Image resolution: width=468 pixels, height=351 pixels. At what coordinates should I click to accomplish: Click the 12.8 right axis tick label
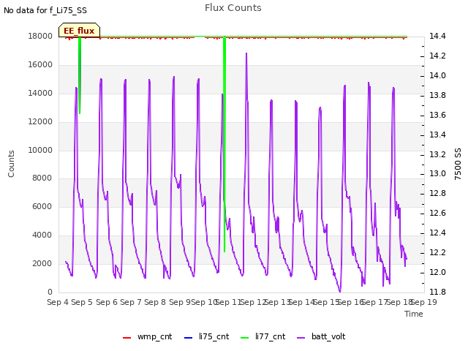(x=437, y=193)
